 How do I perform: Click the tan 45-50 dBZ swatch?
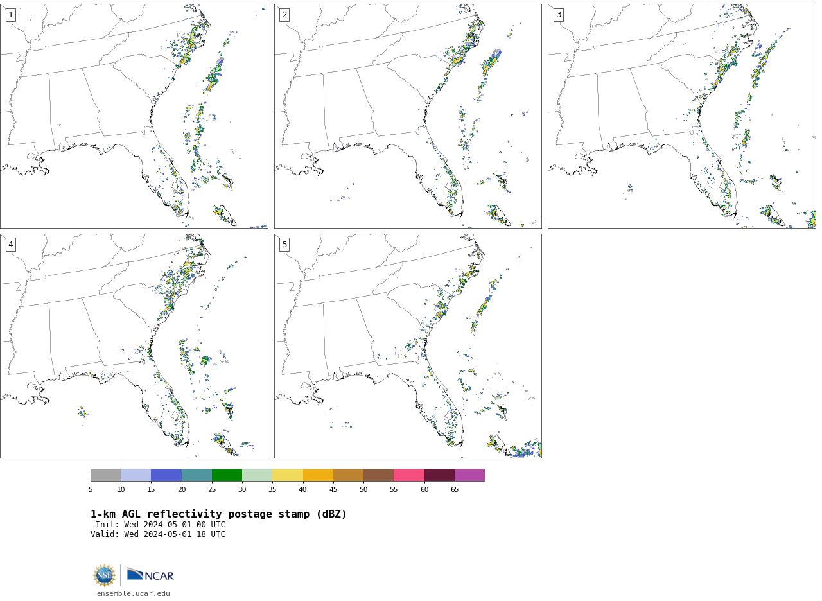point(348,475)
